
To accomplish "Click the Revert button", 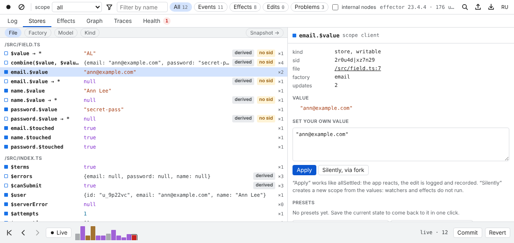I will pyautogui.click(x=498, y=233).
